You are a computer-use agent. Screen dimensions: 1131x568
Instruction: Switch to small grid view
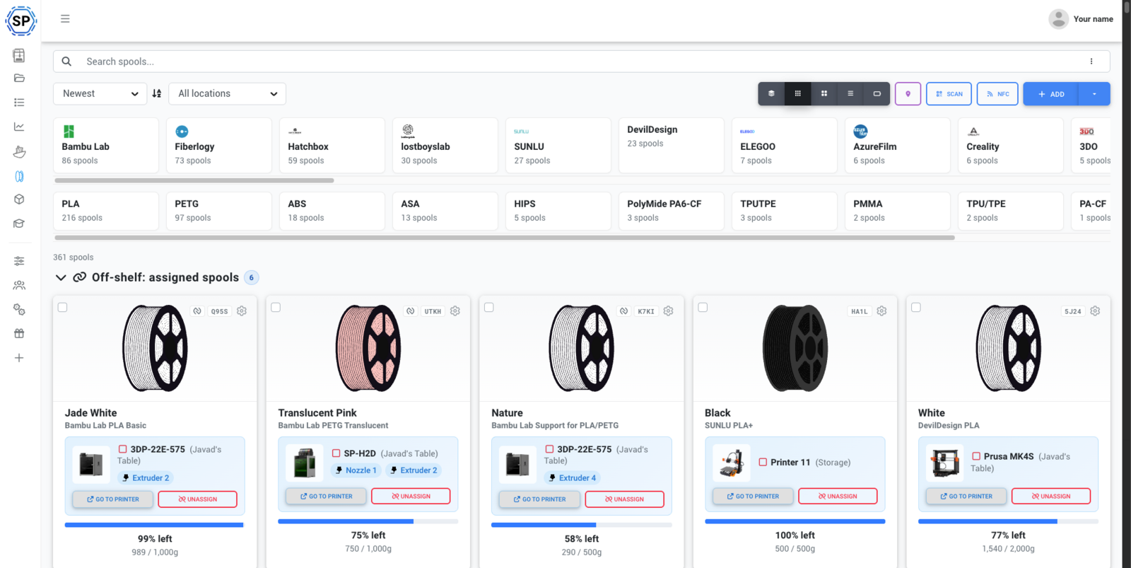point(797,93)
